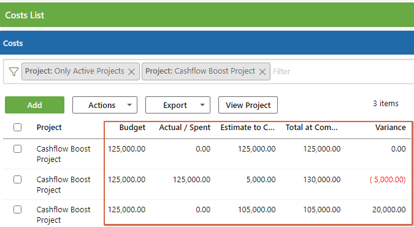Screen dimensions: 414x227
Task: Check the second Cashflow Boost Project row
Action: (x=17, y=179)
